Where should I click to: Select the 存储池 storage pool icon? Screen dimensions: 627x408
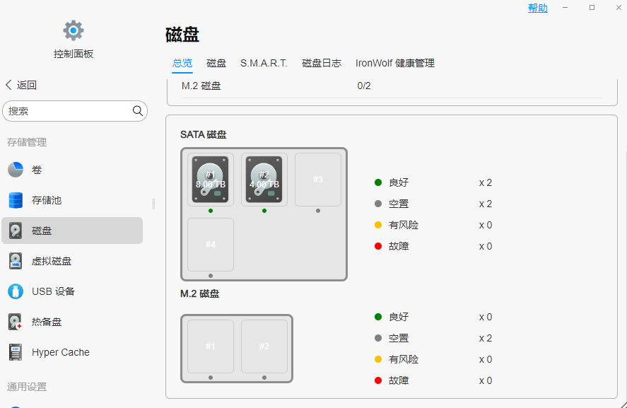tap(16, 200)
